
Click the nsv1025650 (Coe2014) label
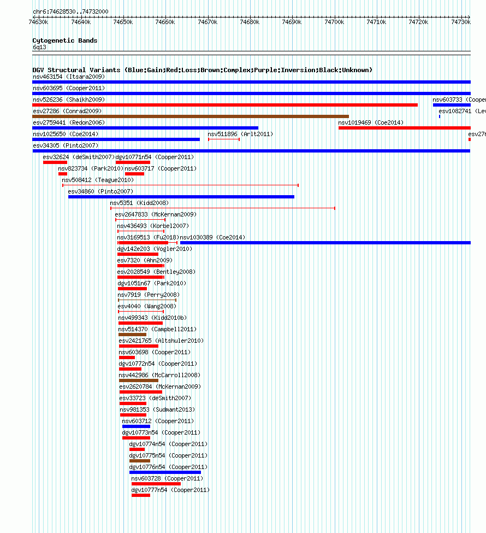tap(65, 134)
